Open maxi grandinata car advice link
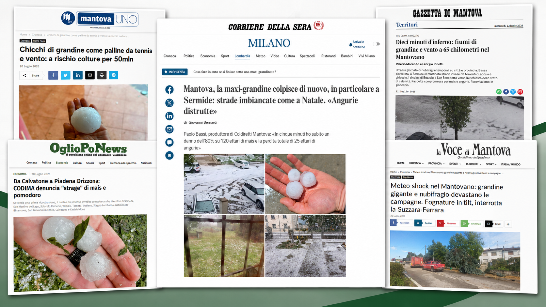 point(234,72)
